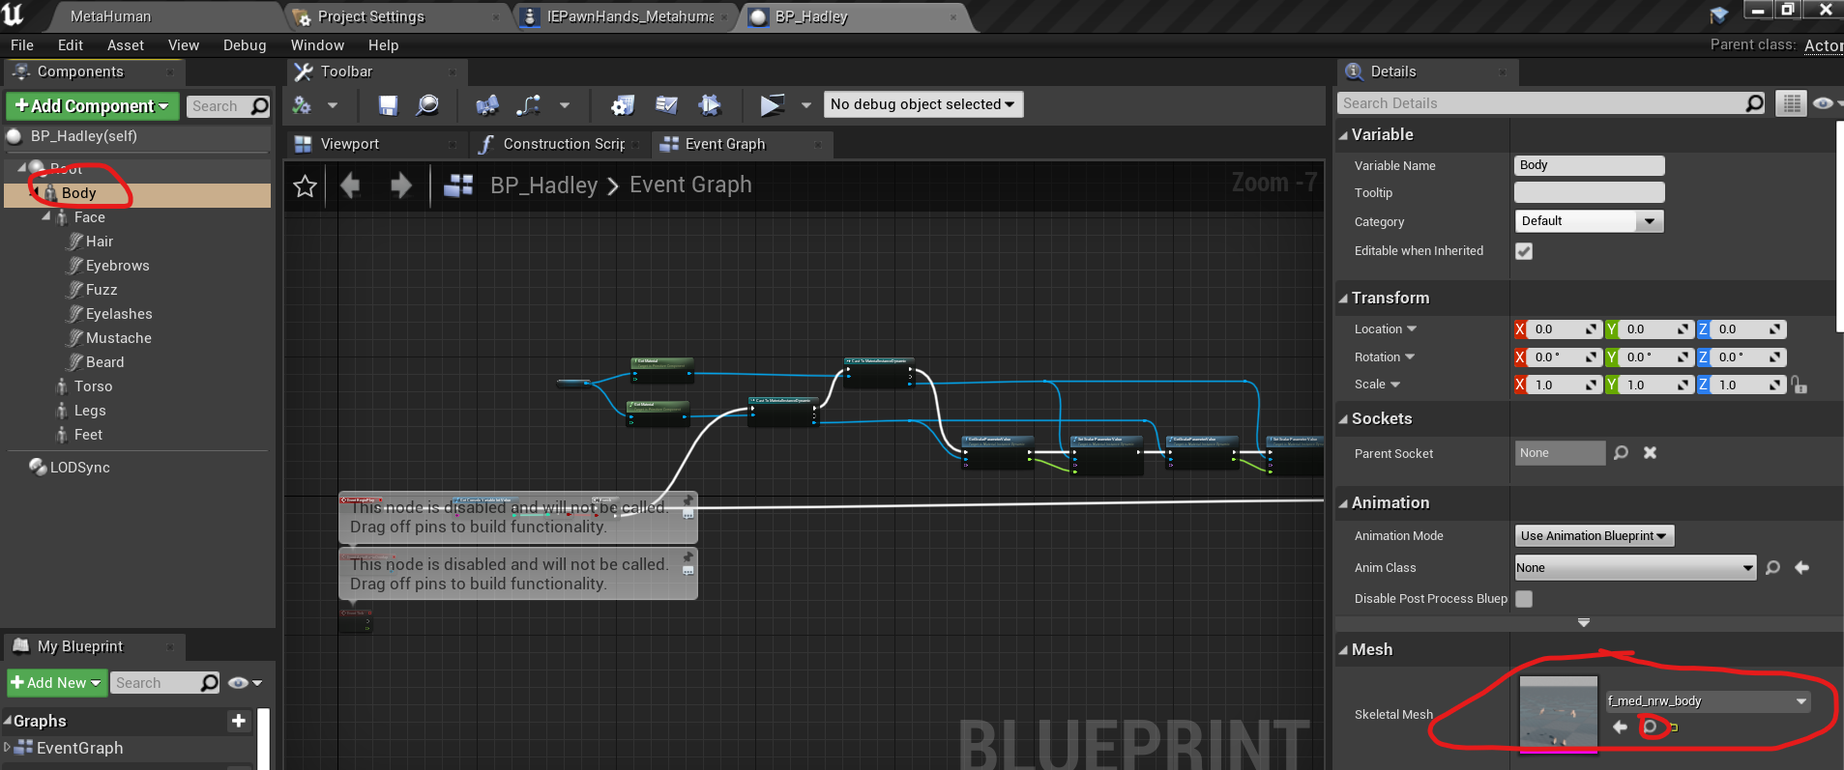This screenshot has width=1844, height=770.
Task: Open the Play options dropdown arrow
Action: coord(805,105)
